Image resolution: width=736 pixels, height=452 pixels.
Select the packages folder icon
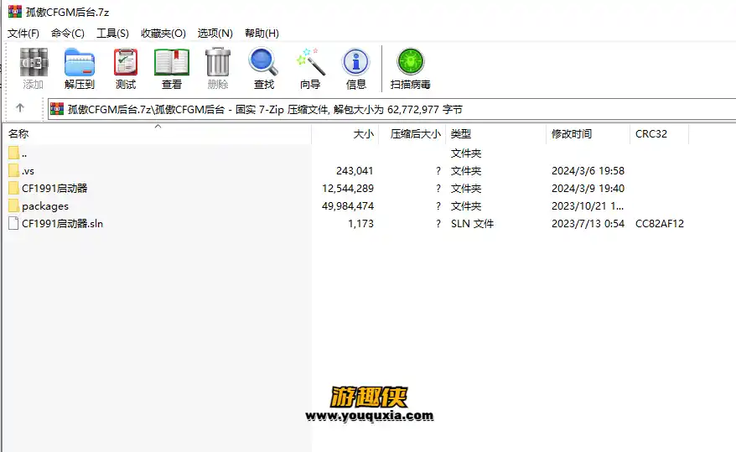[x=13, y=205]
